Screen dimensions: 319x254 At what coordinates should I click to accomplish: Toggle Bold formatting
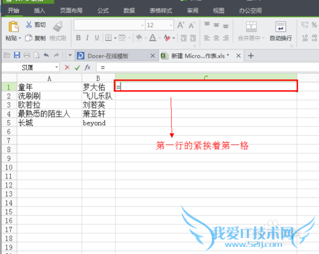78,38
